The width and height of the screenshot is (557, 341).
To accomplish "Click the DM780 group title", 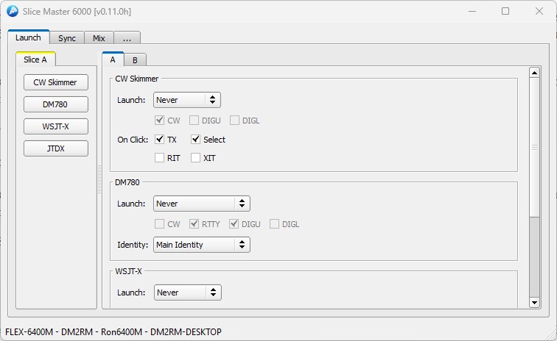I will (x=127, y=182).
